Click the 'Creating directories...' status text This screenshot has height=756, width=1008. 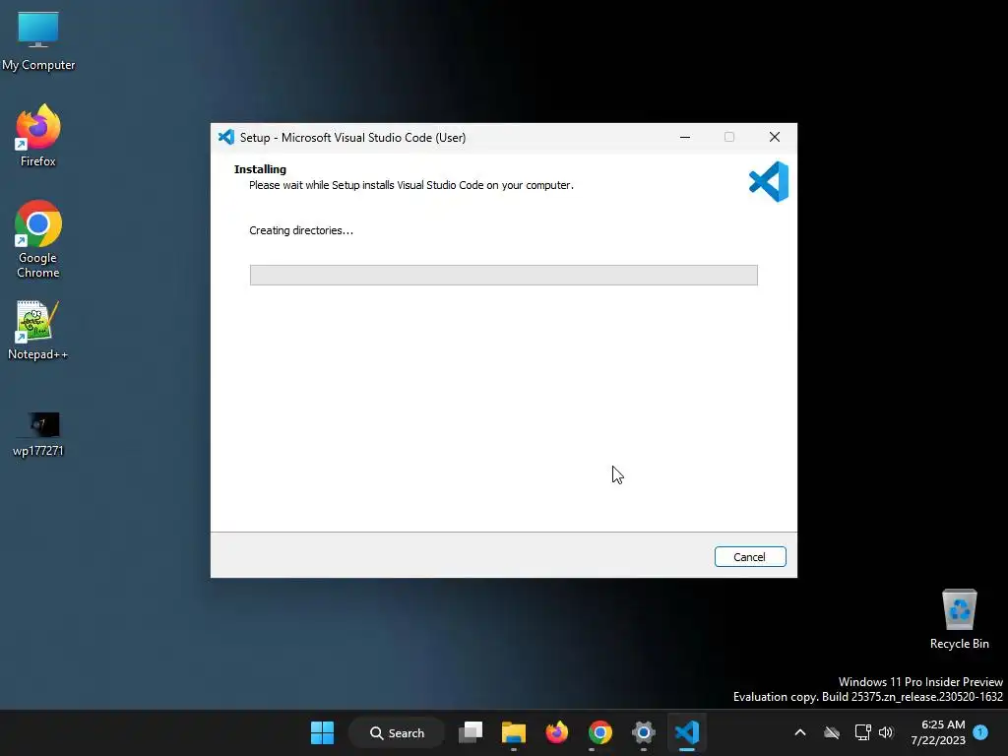click(x=301, y=230)
